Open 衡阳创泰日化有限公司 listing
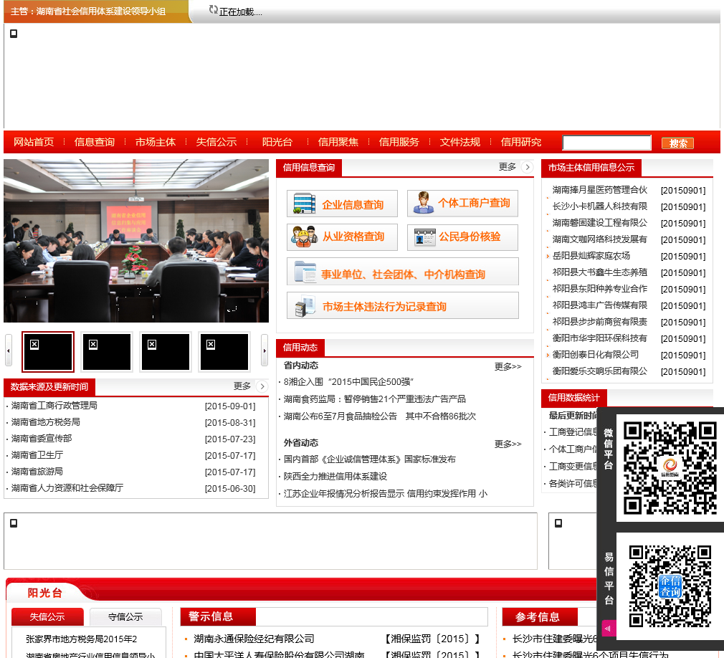 click(596, 355)
